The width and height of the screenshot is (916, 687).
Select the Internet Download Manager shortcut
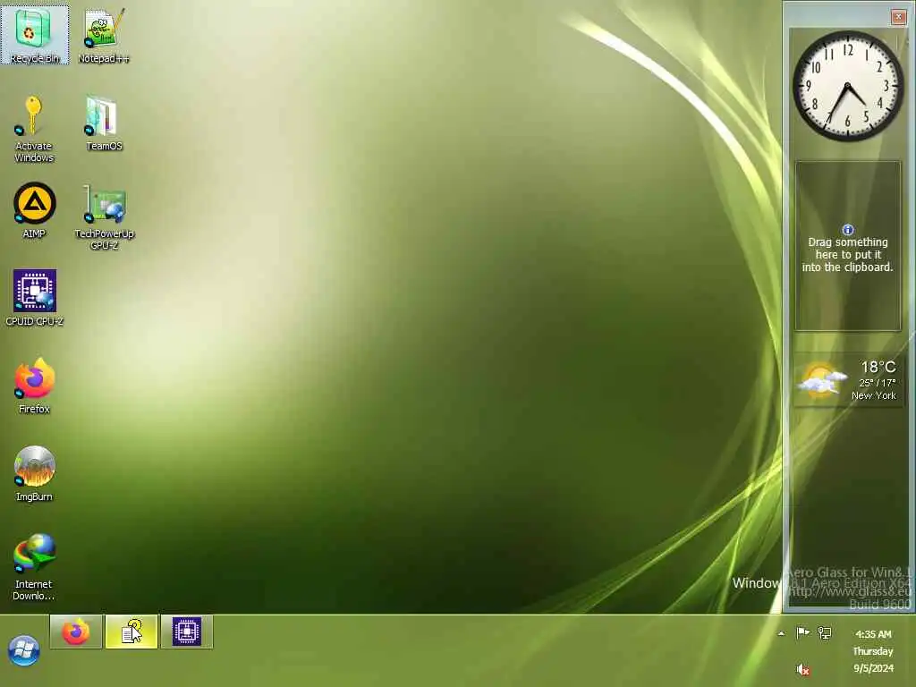pos(34,566)
